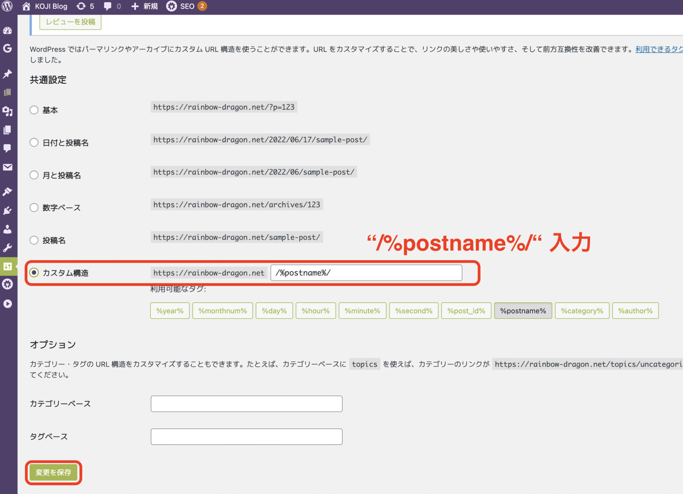Open the Site Kit G icon in sidebar
Screen dimensions: 683x494
[x=7, y=48]
